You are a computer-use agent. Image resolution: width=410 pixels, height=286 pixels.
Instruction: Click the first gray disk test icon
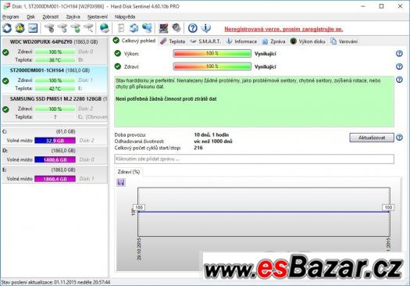pyautogui.click(x=49, y=28)
